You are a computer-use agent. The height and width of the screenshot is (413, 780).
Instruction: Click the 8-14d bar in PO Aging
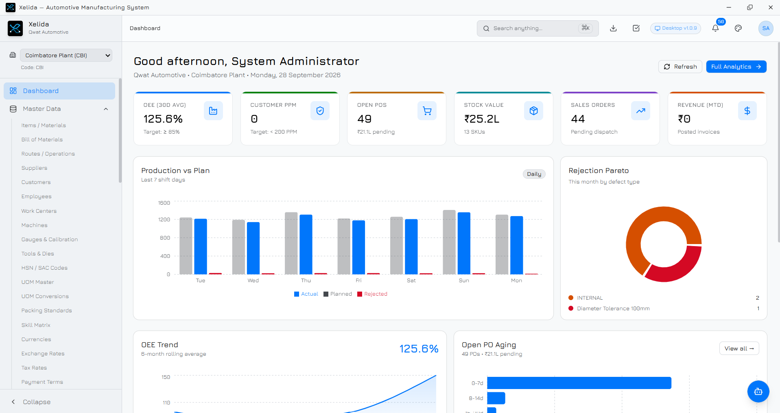(x=496, y=398)
